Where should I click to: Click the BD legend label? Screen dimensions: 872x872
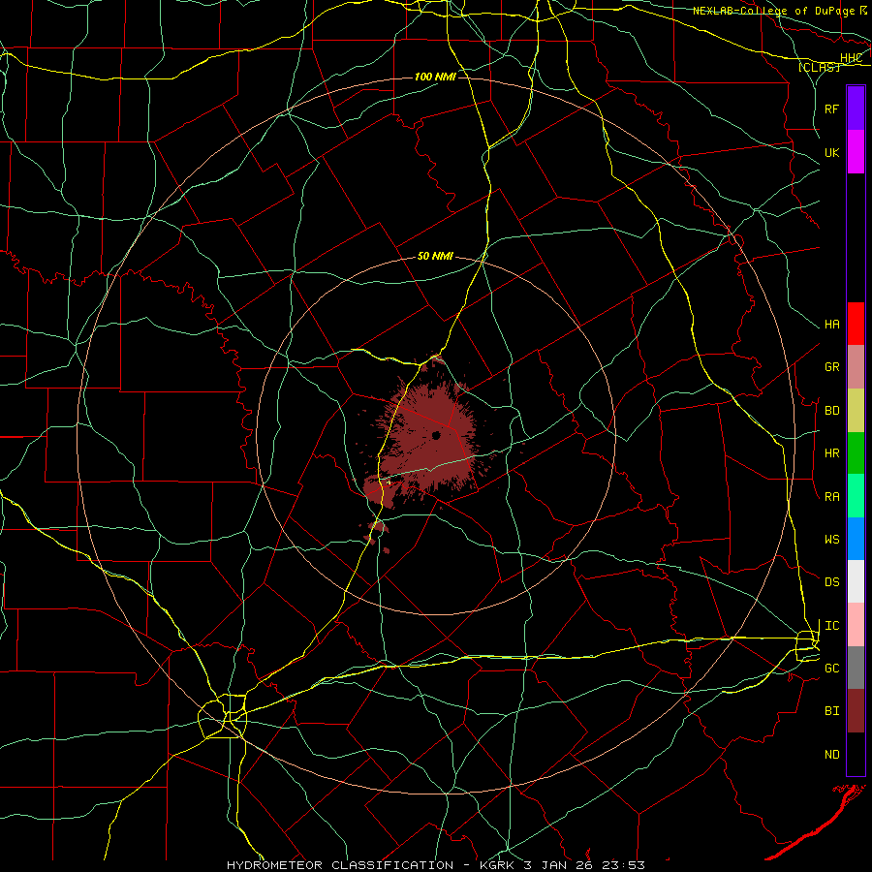[x=831, y=411]
